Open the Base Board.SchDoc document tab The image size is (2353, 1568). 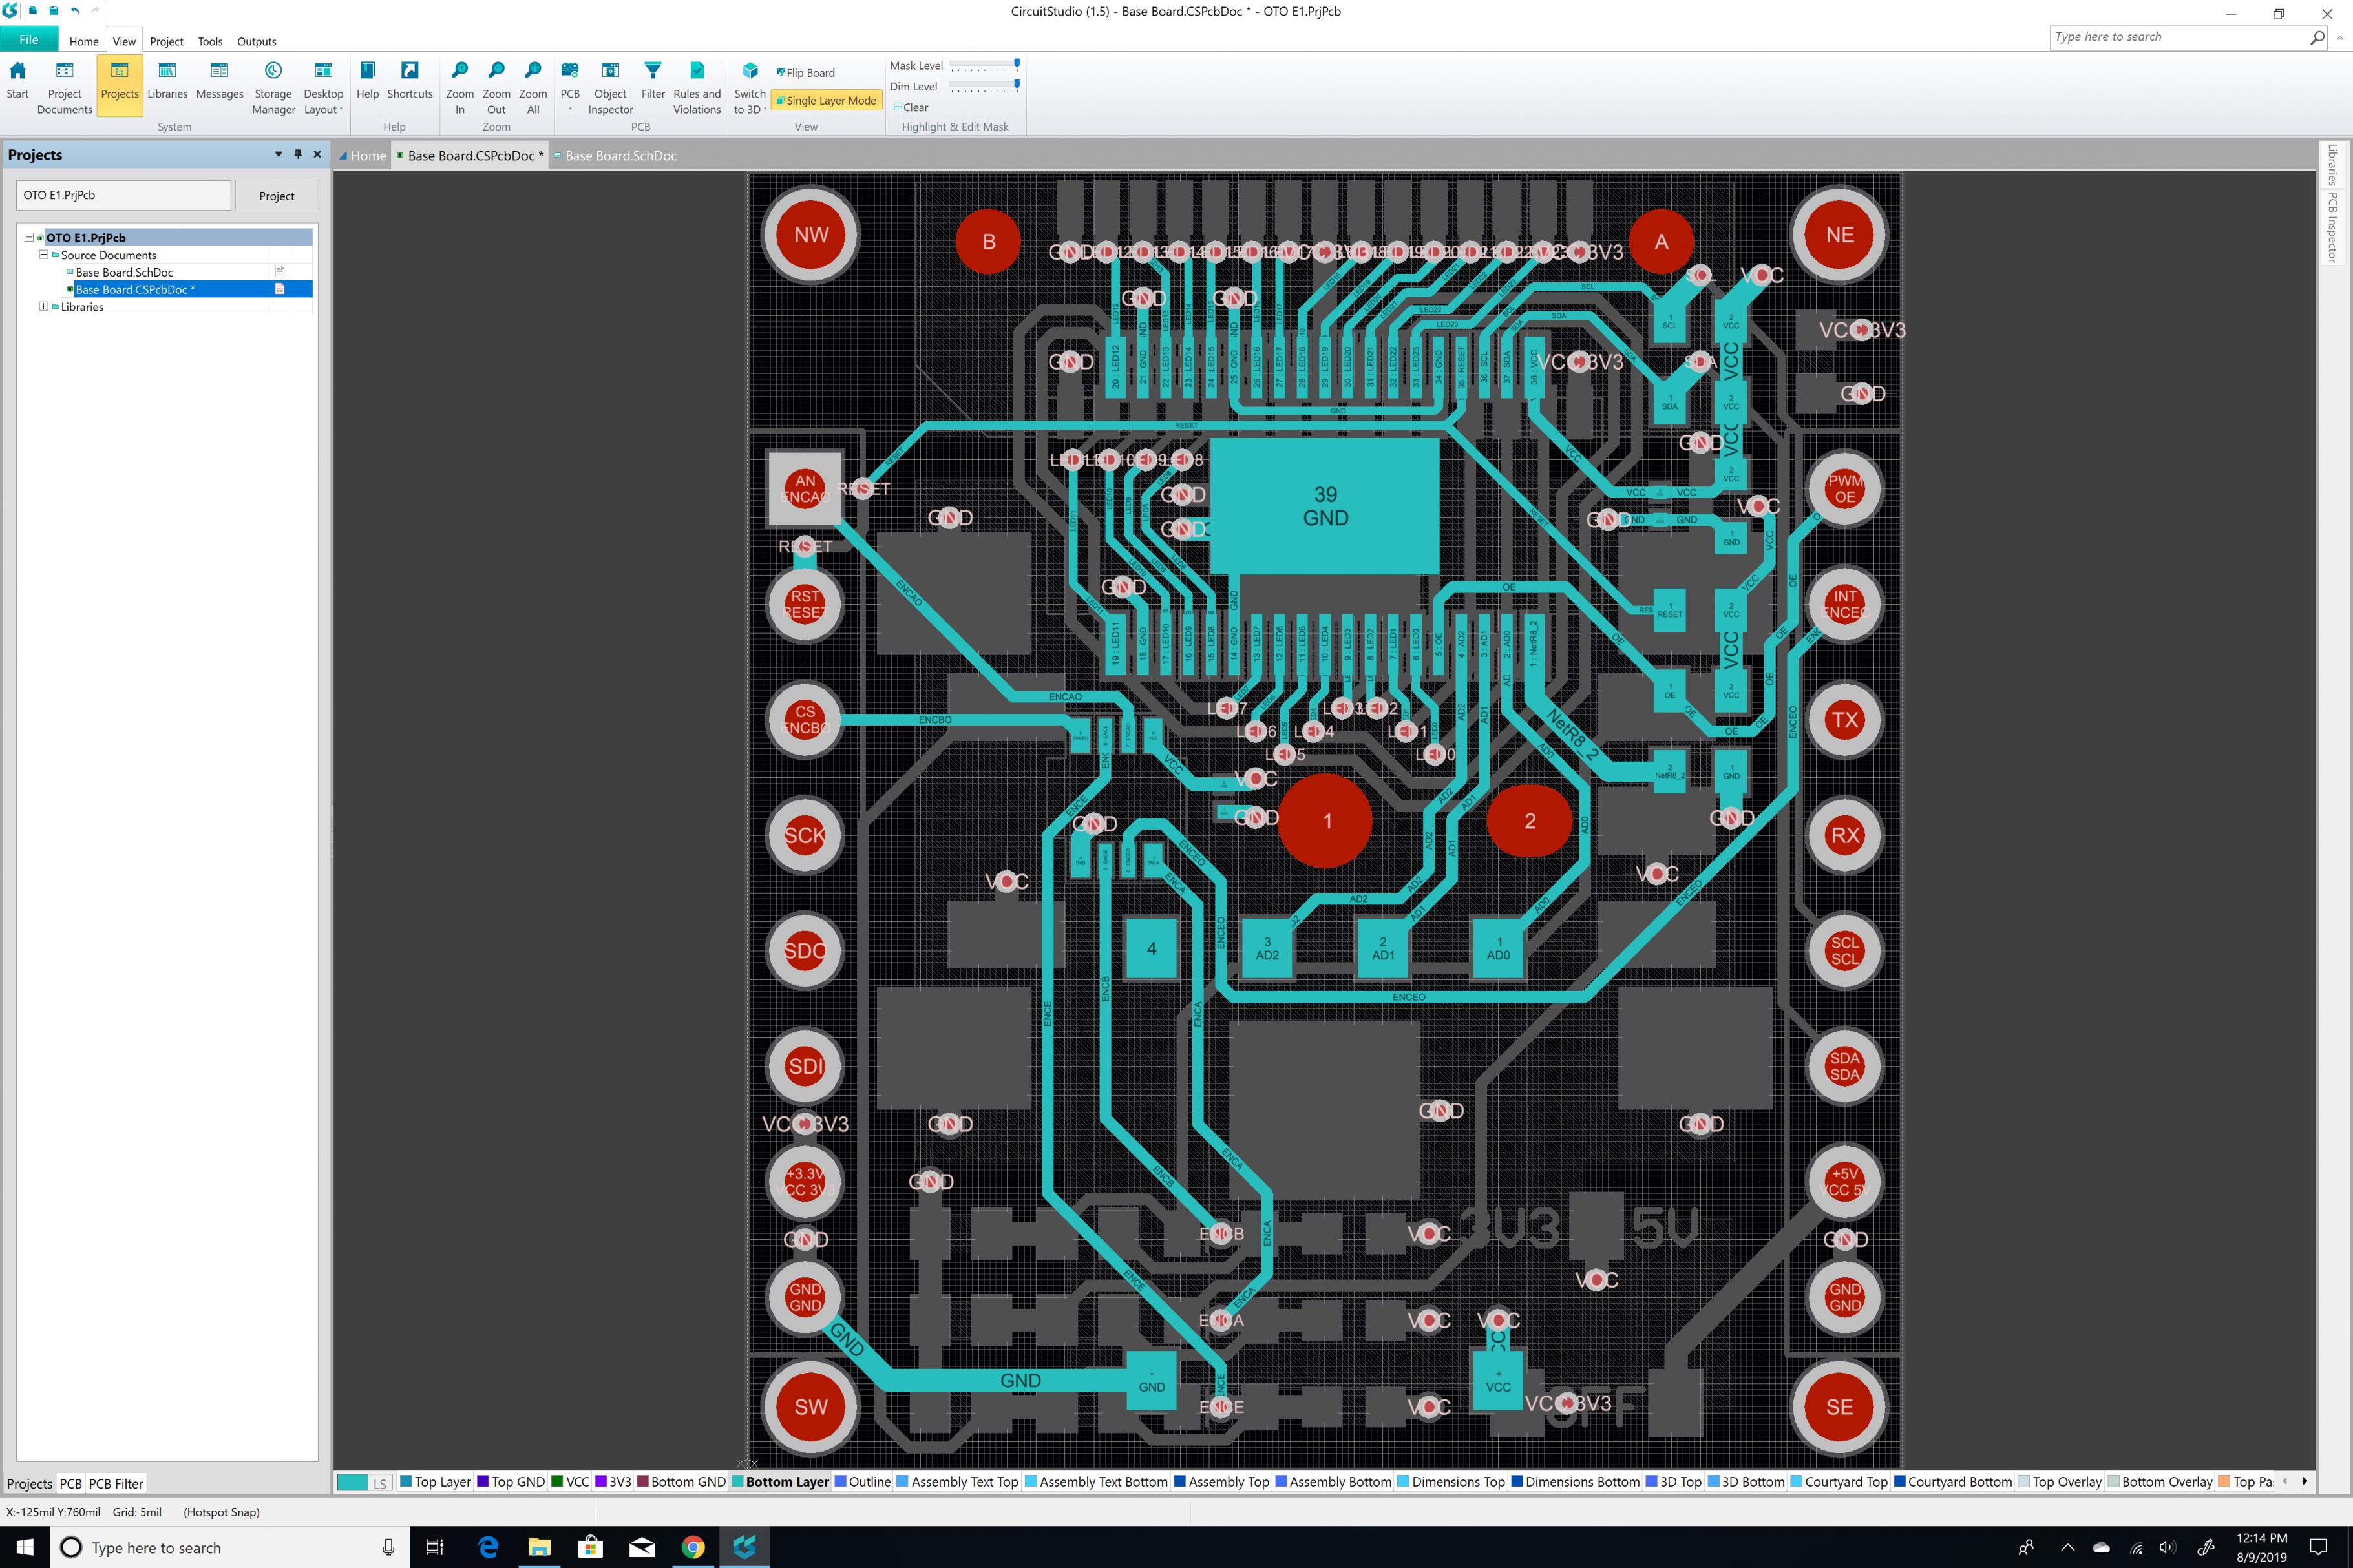pos(615,156)
